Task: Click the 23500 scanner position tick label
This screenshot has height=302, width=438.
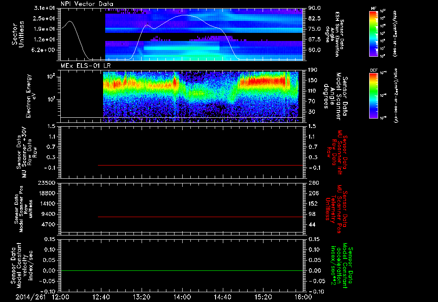Action: 47,183
